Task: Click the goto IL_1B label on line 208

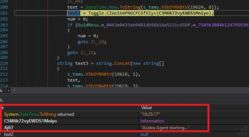Action: pyautogui.click(x=87, y=52)
